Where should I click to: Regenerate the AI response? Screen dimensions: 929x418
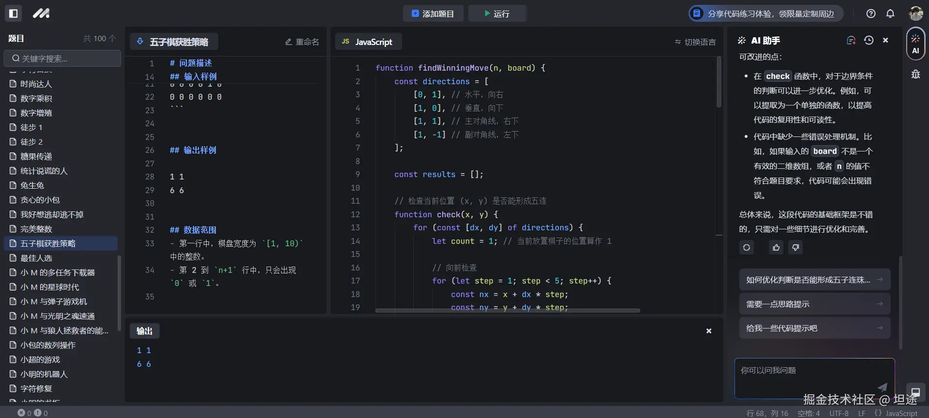[x=747, y=248]
